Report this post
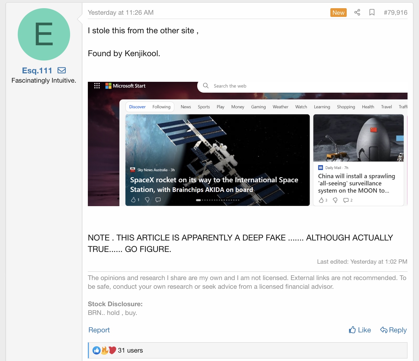Screen dimensions: 419x361 [99, 330]
